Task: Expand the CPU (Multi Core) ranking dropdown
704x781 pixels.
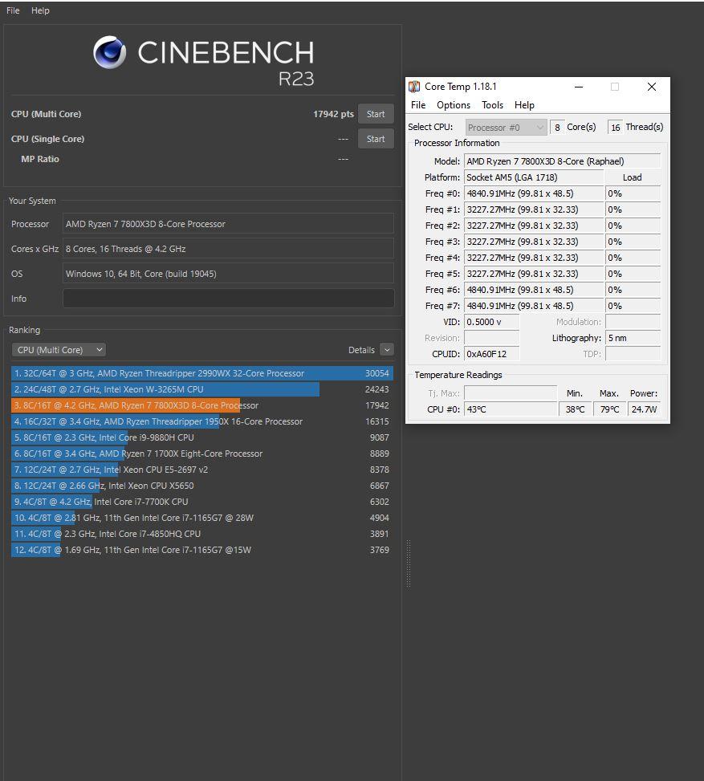Action: tap(59, 350)
